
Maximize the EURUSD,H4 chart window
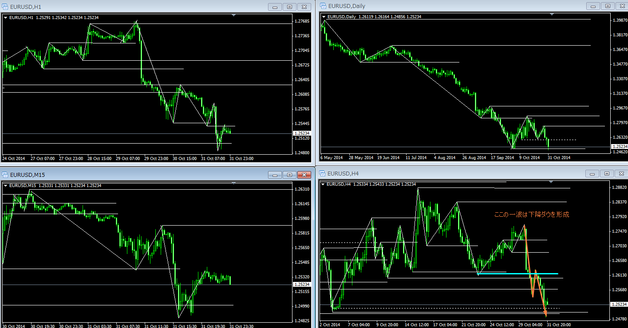(607, 174)
